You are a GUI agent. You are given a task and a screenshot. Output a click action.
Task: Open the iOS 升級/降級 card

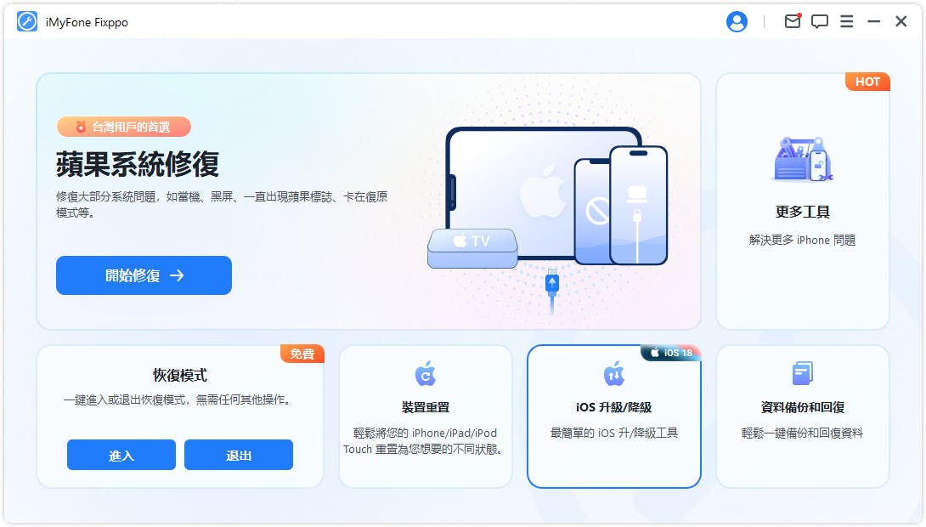click(x=613, y=416)
